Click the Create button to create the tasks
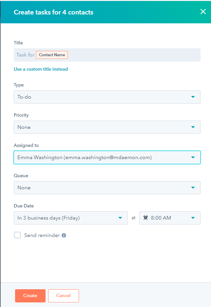The image size is (211, 307). point(30,295)
